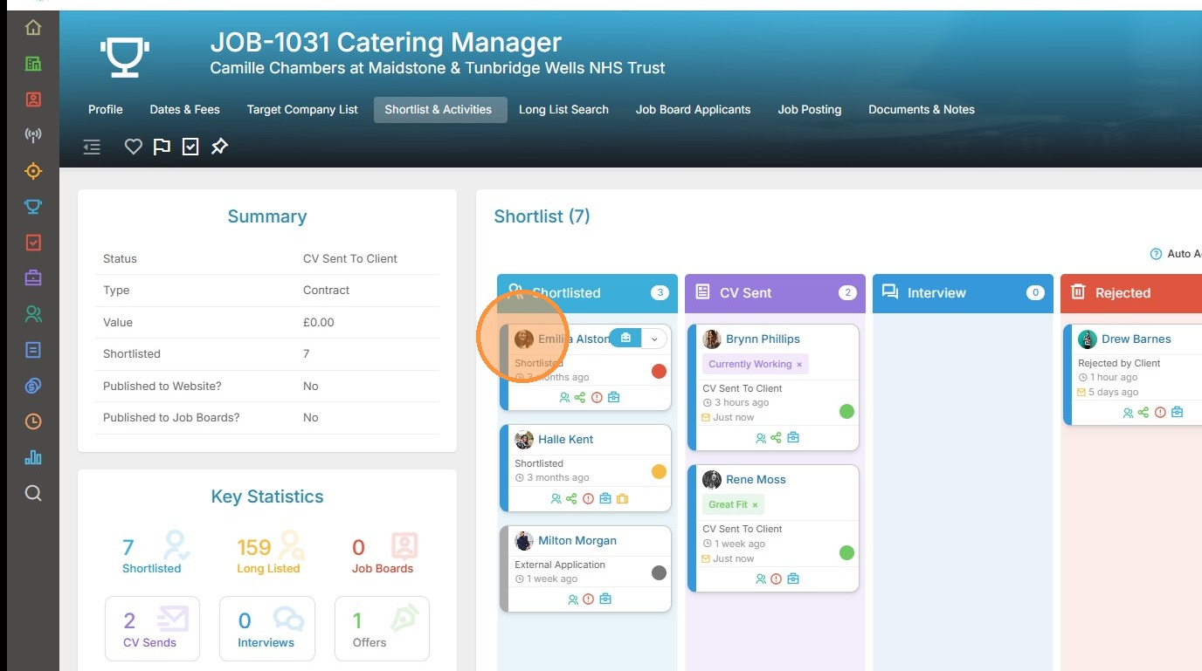The width and height of the screenshot is (1202, 671).
Task: Click the blue document sidebar icon
Action: point(33,350)
